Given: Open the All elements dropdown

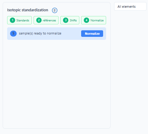Looking at the screenshot, I should click(130, 7).
